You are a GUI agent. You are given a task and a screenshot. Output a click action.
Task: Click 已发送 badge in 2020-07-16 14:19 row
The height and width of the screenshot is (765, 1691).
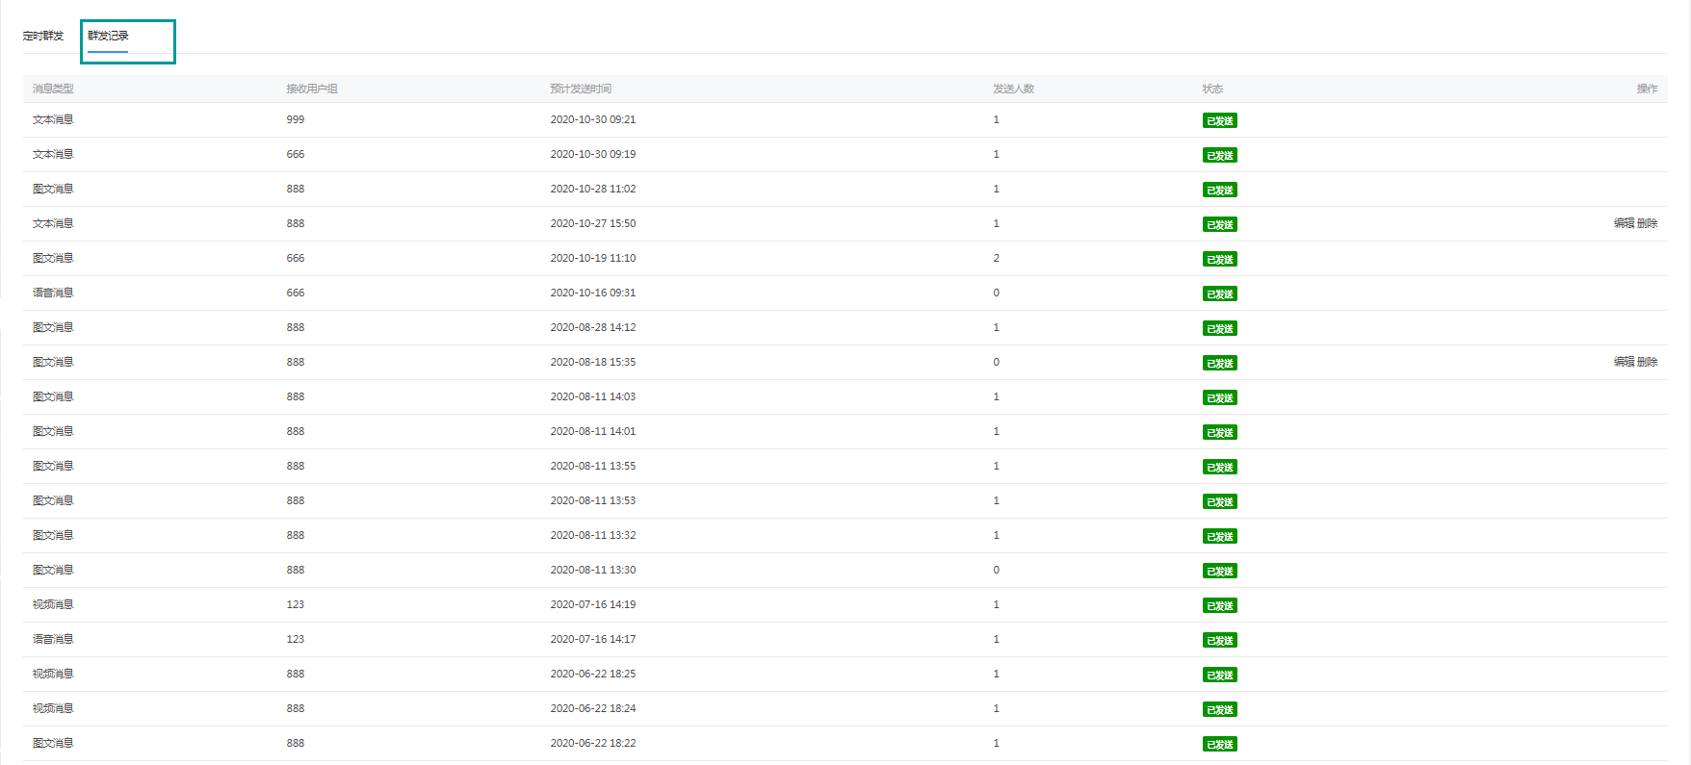[1219, 606]
